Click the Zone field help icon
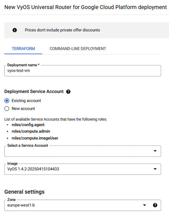This screenshot has height=218, width=169. click(155, 205)
